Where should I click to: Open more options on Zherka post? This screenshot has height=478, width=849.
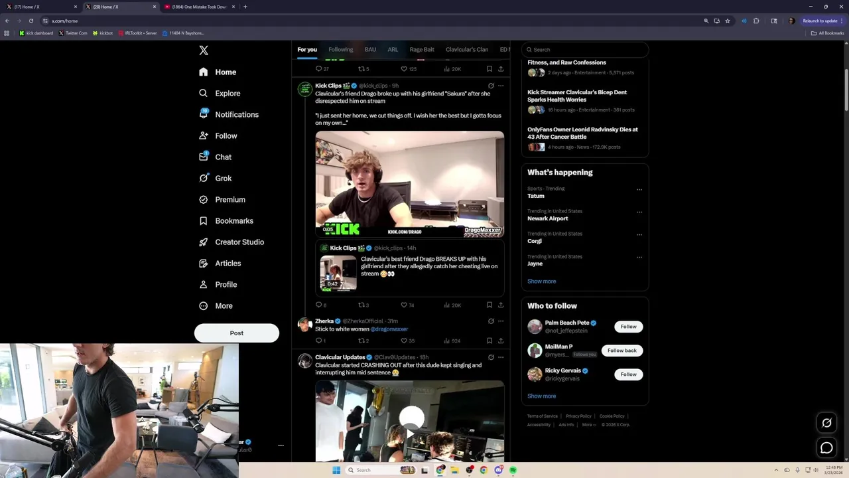point(501,321)
